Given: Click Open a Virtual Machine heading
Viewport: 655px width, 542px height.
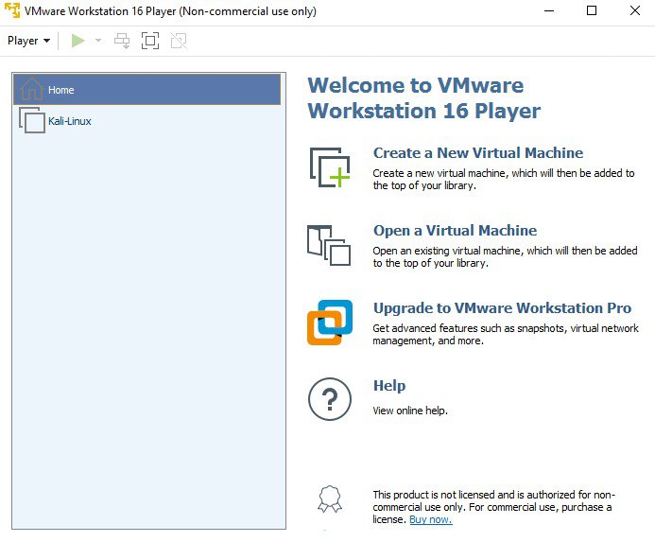Looking at the screenshot, I should pyautogui.click(x=455, y=231).
